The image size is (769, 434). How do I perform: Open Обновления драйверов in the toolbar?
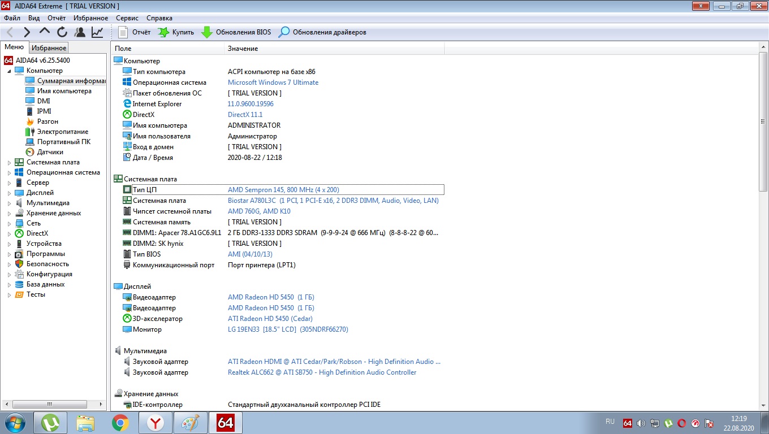click(323, 32)
